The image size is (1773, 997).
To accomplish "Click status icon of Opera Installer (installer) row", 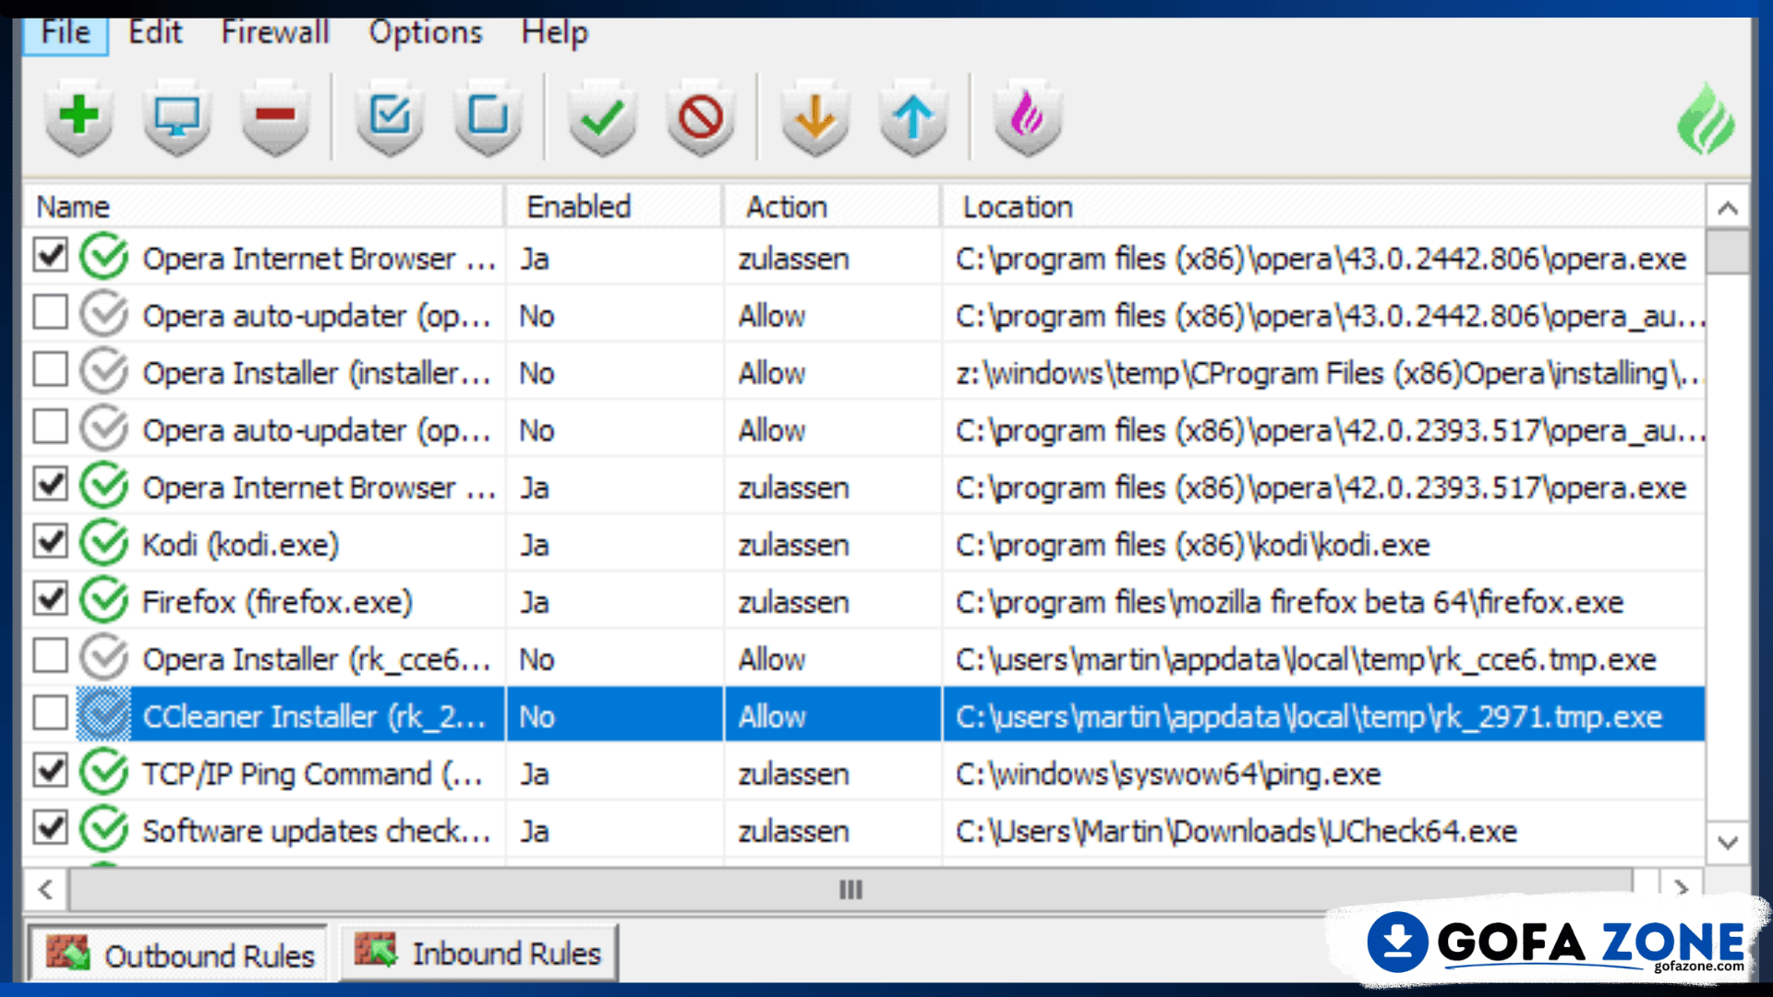I will point(104,371).
